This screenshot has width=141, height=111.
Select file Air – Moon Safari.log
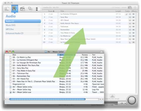[54, 90]
